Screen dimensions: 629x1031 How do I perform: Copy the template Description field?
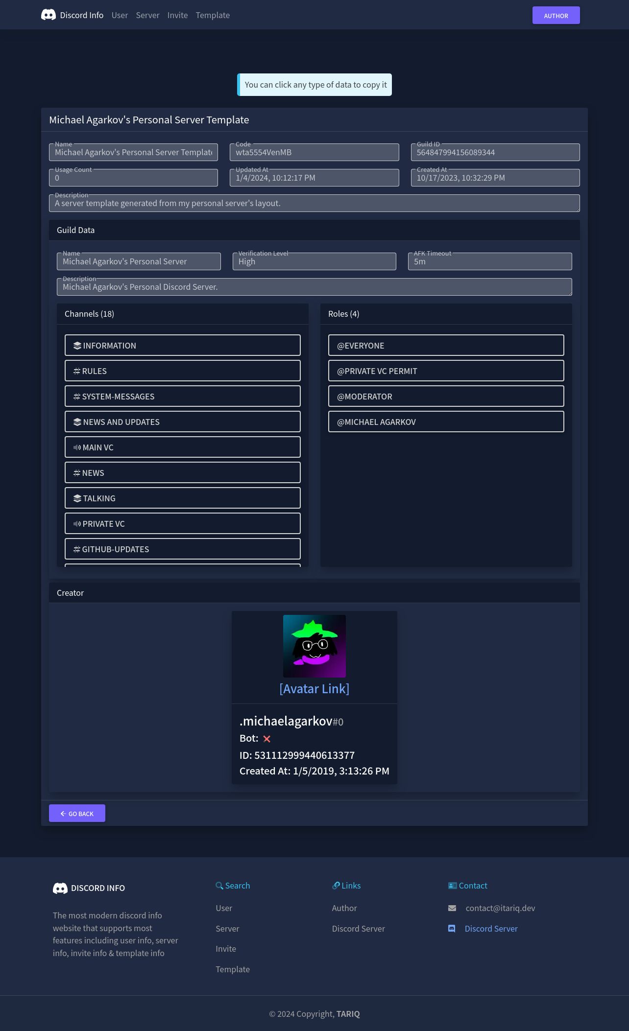(x=314, y=203)
